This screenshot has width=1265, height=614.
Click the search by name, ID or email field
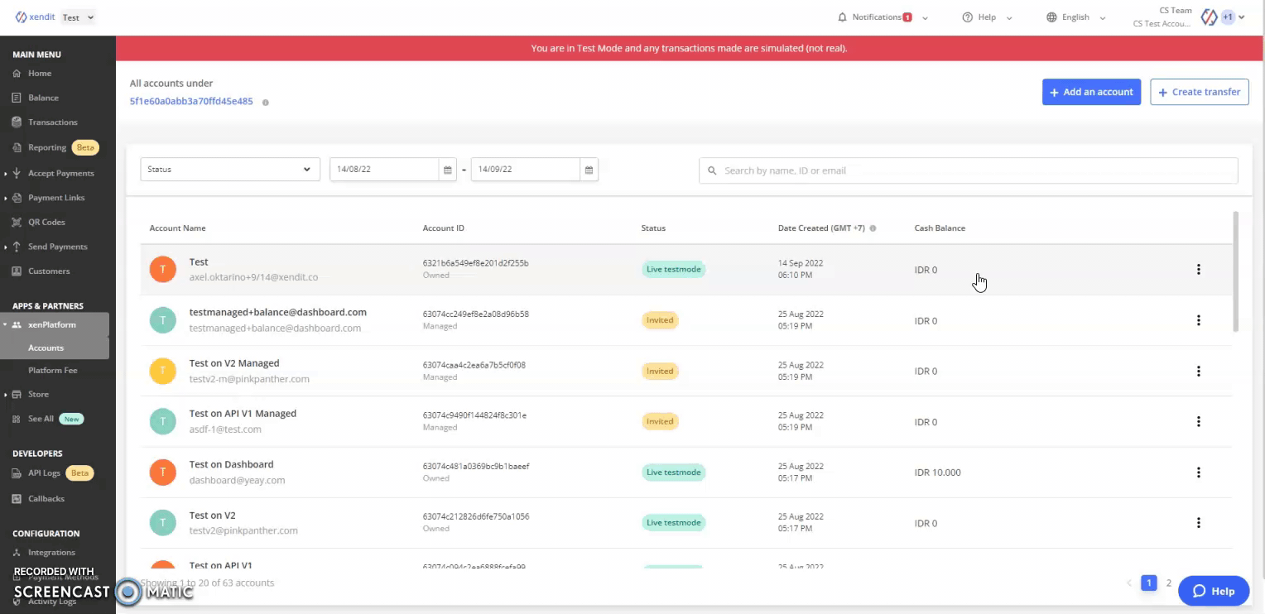coord(969,170)
